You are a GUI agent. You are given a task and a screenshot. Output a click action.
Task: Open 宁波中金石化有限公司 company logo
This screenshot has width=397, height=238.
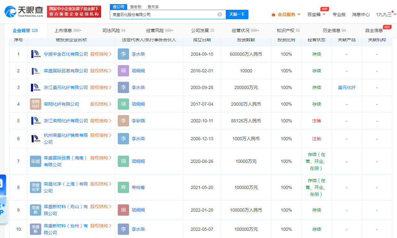[x=35, y=54]
